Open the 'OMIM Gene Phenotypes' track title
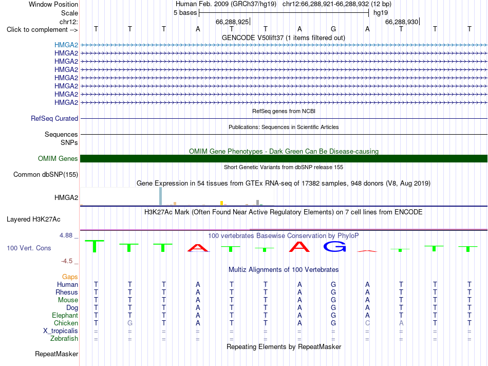This screenshot has width=488, height=366. (x=284, y=151)
